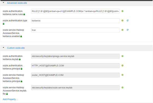Screen dimensions: 153x103
Task: Click Add Property link
Action: 10,99
